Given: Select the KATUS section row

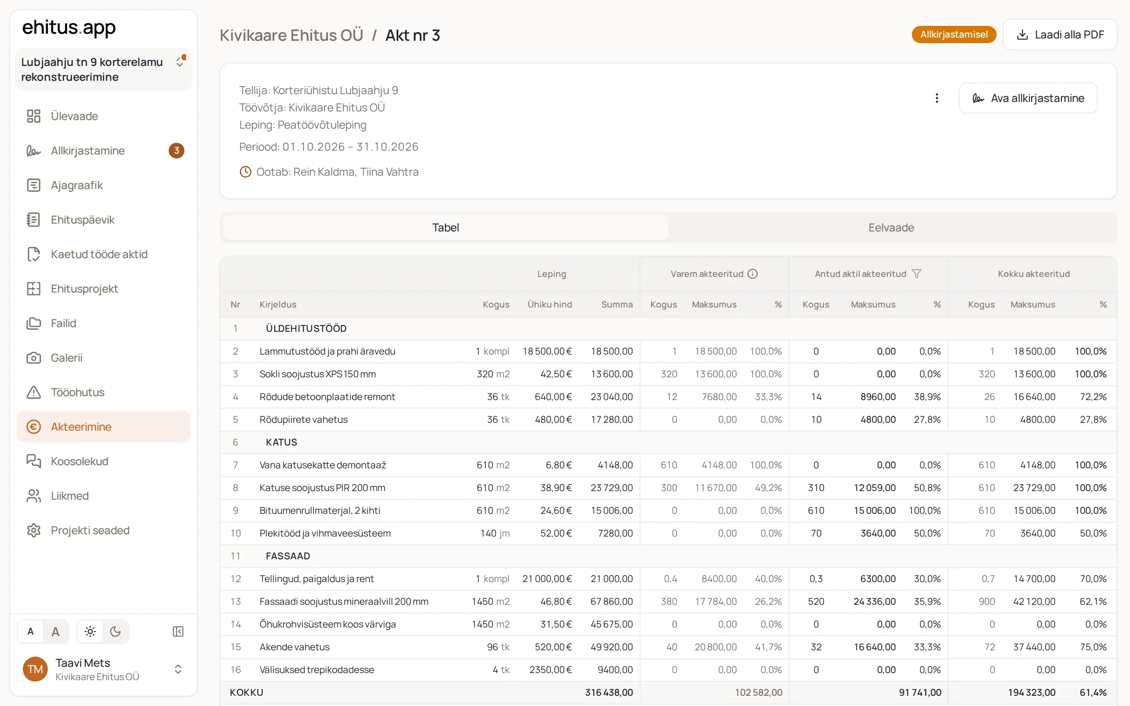Looking at the screenshot, I should (668, 442).
